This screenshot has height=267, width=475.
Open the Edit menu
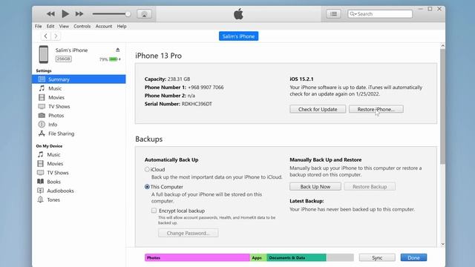click(50, 27)
